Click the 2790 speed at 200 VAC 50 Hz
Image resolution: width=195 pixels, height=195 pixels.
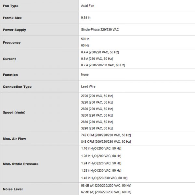[x=97, y=96]
